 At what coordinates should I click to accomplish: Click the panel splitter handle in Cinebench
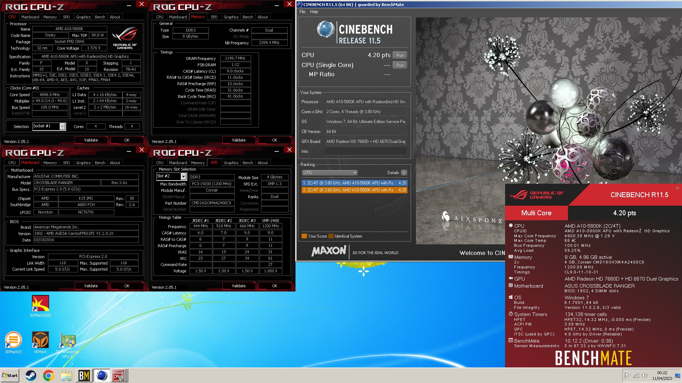click(413, 138)
